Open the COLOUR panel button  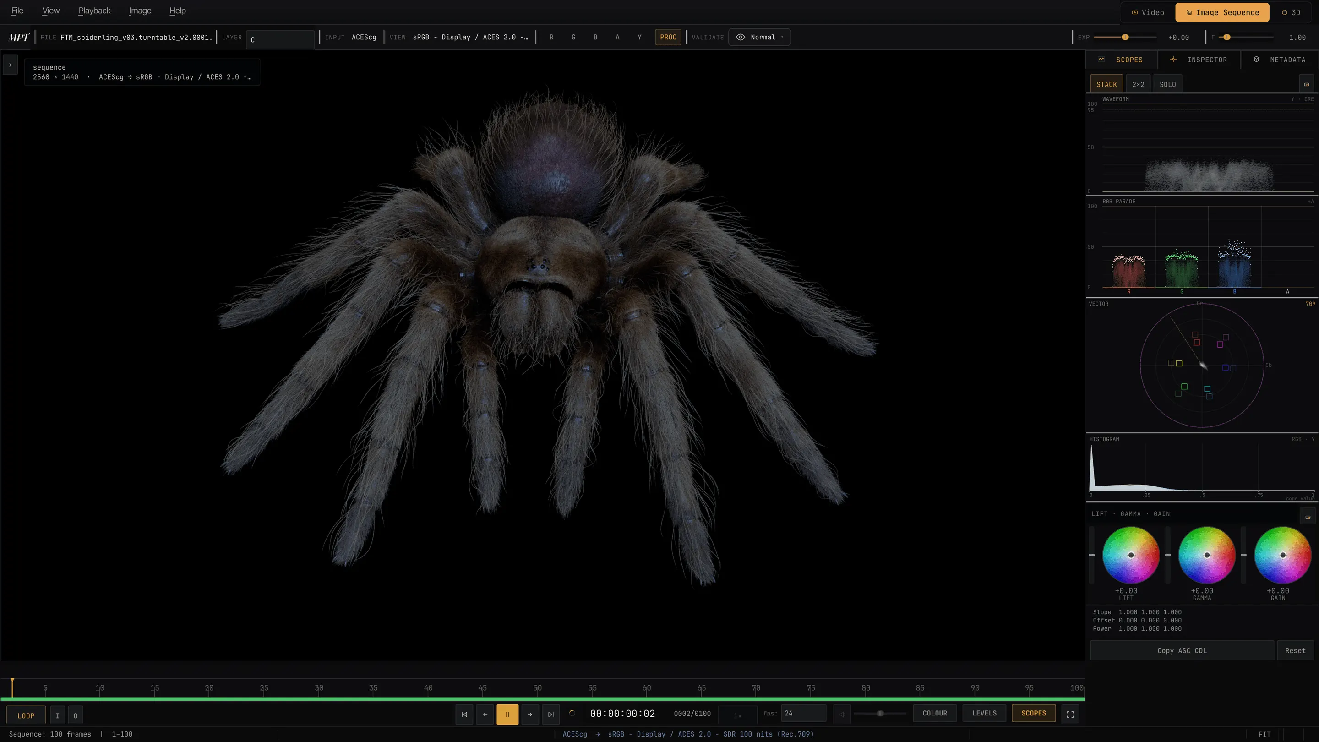934,713
